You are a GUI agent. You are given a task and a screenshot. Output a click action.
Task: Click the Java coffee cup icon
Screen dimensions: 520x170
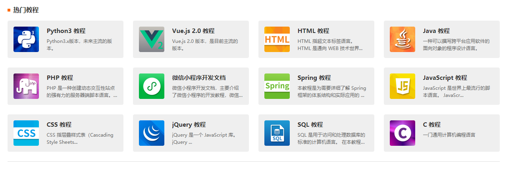click(403, 39)
